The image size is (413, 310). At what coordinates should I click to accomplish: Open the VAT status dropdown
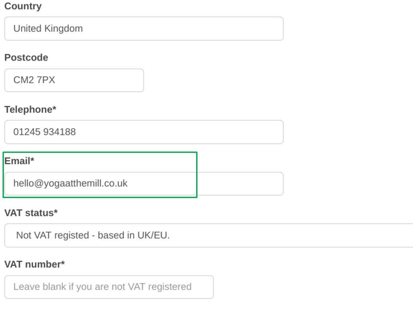[x=206, y=235]
